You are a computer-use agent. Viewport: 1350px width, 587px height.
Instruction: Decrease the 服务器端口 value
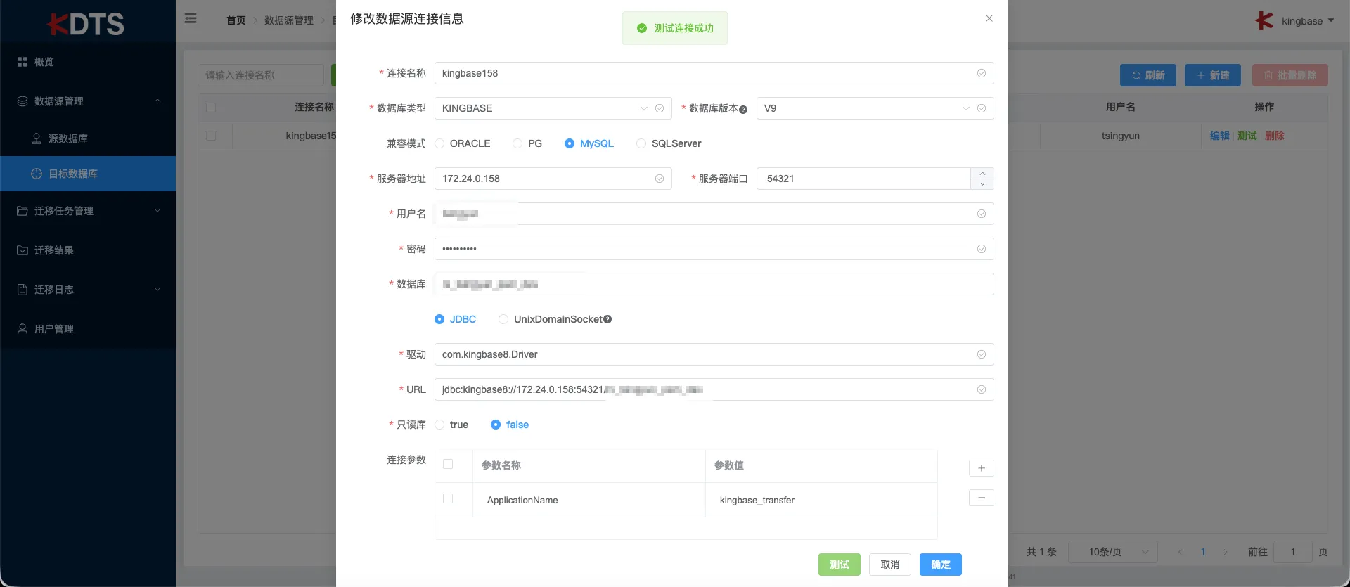(982, 184)
